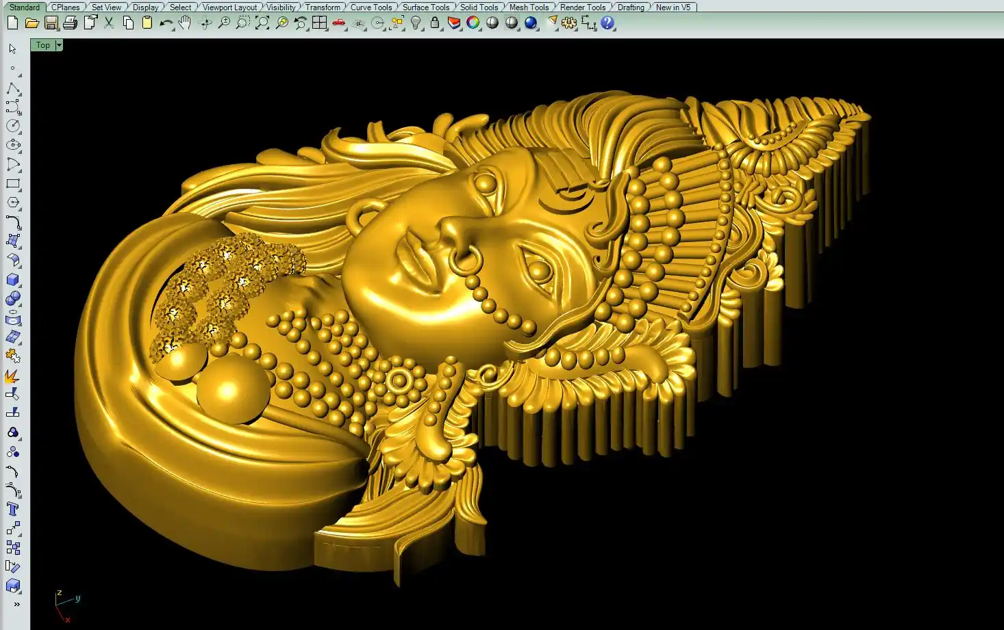Screen dimensions: 1004x630
Task: Click the Undo arrow icon
Action: (165, 23)
